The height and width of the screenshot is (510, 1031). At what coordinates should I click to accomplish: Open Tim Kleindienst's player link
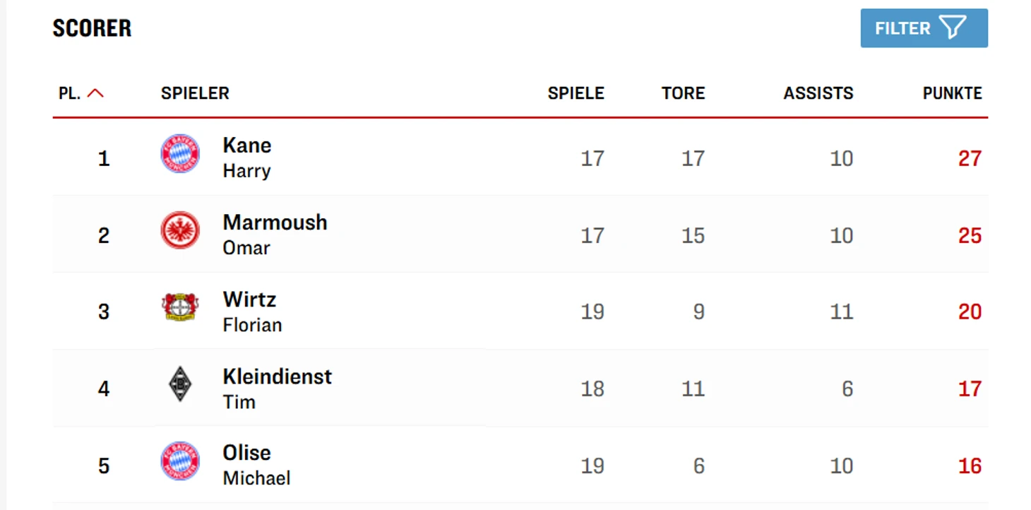[x=276, y=388]
